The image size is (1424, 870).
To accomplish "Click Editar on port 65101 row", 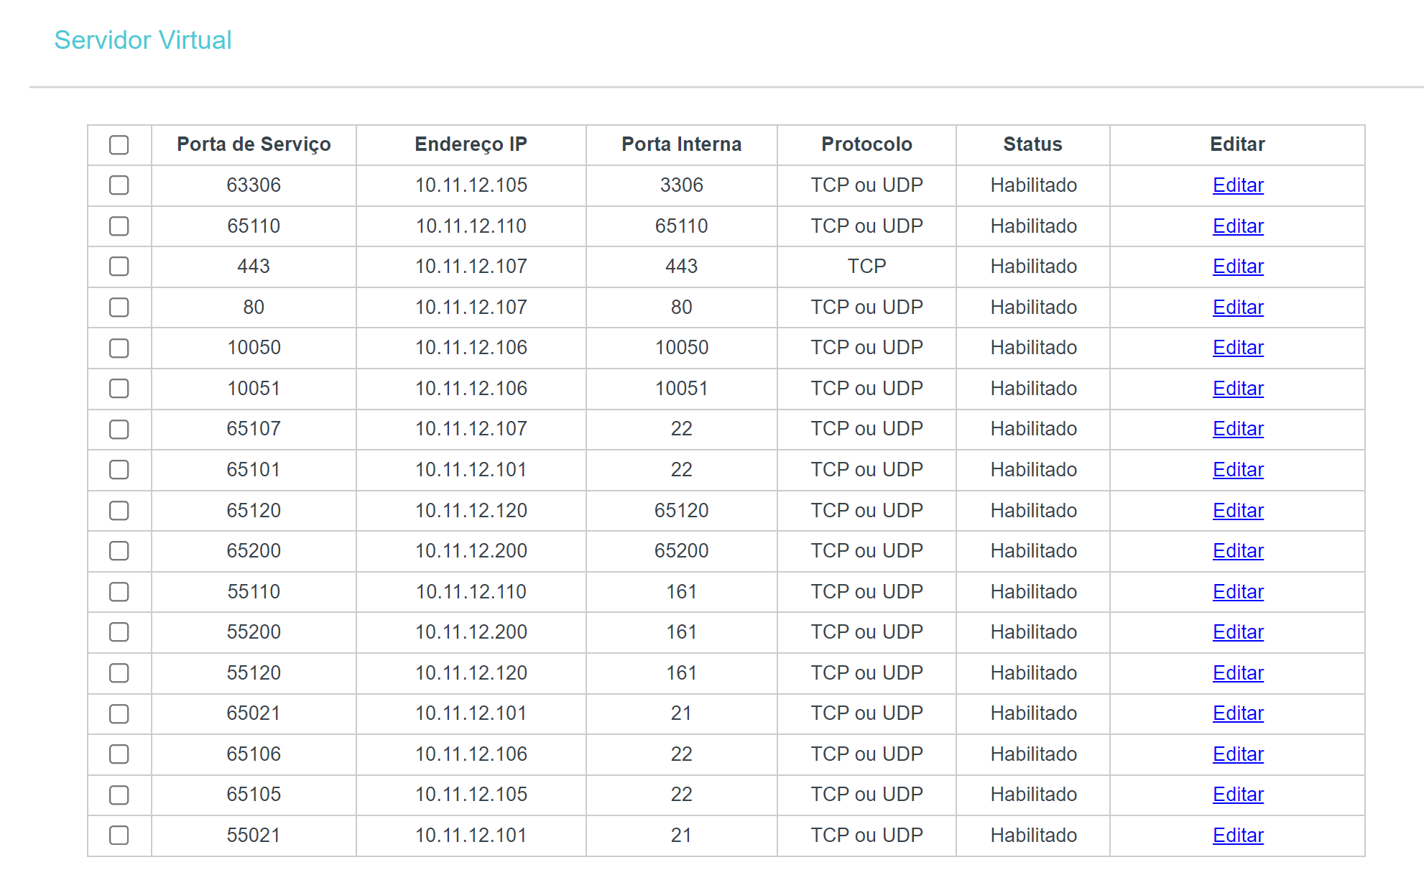I will [x=1237, y=470].
